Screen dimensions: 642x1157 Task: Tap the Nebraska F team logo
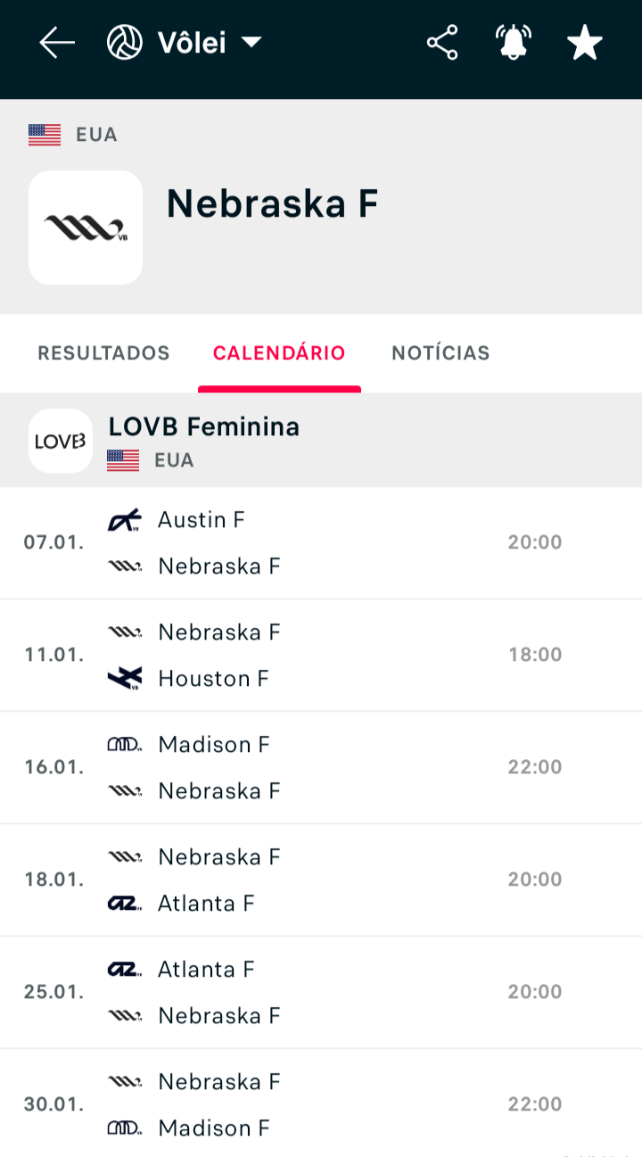click(86, 227)
